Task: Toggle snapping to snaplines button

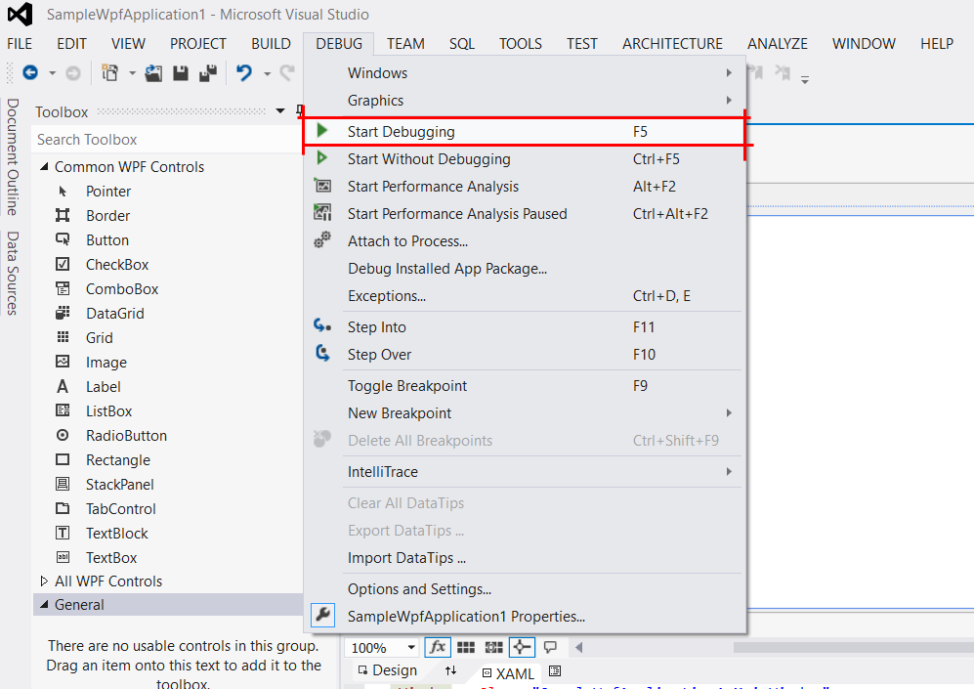Action: coord(522,647)
